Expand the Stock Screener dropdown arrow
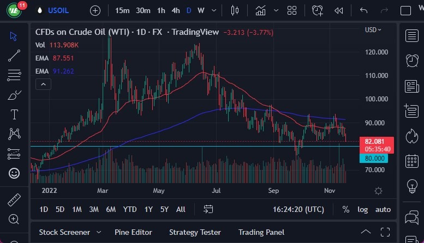 [98, 232]
